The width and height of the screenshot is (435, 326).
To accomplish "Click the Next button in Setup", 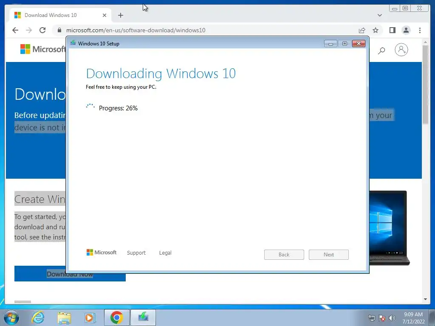I will pos(329,255).
